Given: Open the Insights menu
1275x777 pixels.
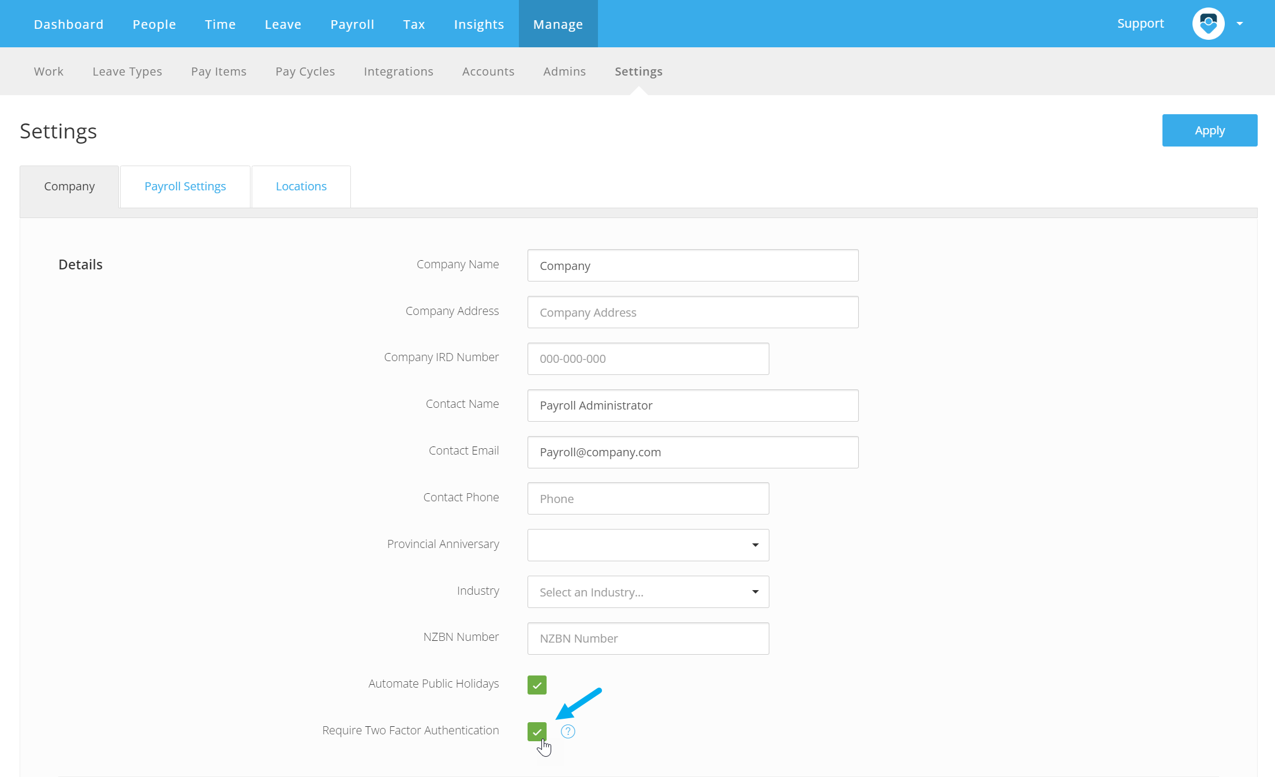Looking at the screenshot, I should point(479,24).
